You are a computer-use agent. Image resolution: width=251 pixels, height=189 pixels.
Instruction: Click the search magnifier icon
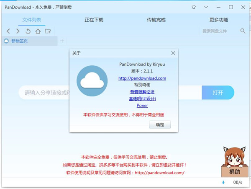pos(243,31)
